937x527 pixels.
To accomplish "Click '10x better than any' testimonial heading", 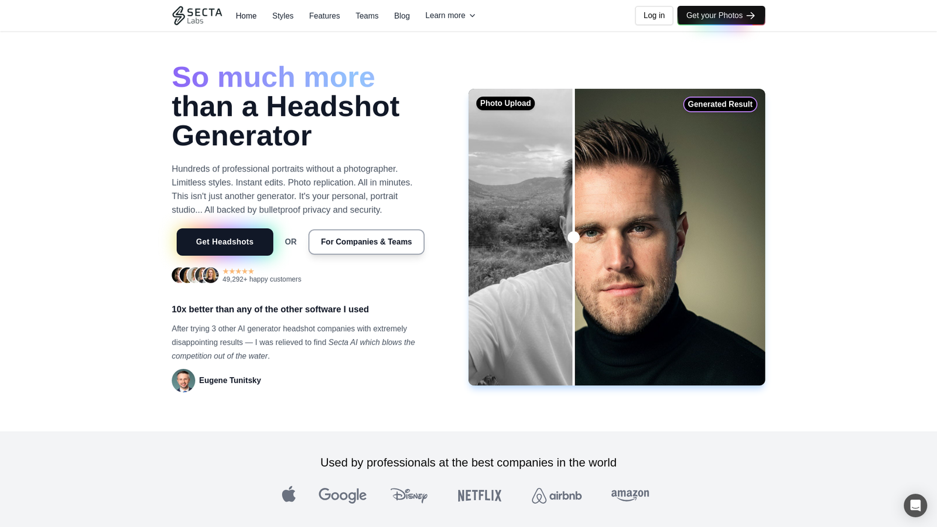I will click(x=270, y=309).
